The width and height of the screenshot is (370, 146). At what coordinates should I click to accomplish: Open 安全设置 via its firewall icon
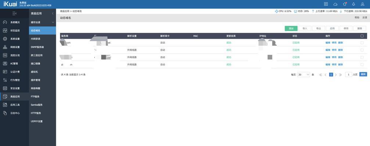click(5, 88)
